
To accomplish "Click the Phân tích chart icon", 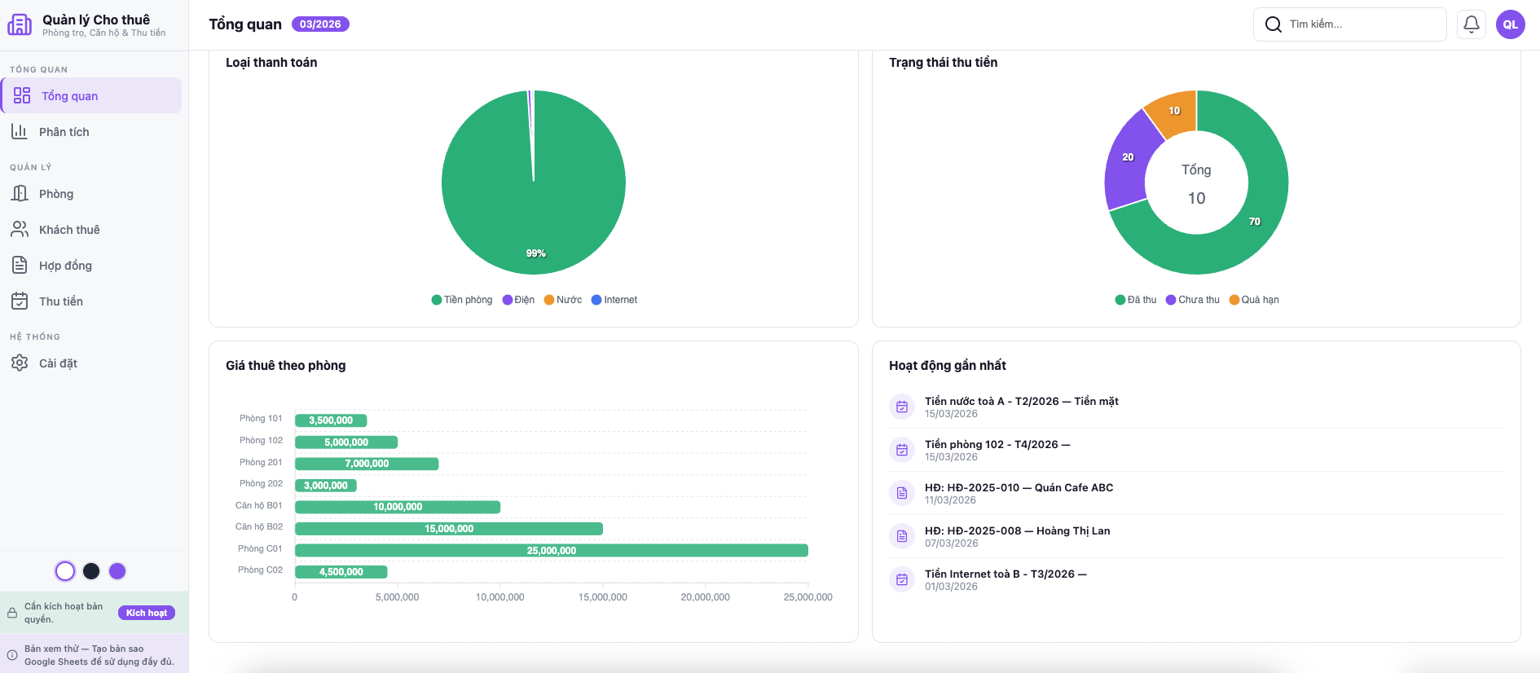I will click(20, 131).
